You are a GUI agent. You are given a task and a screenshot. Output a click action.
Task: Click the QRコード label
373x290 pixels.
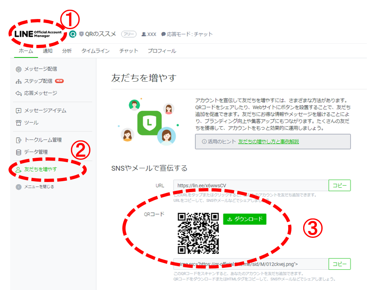click(154, 214)
